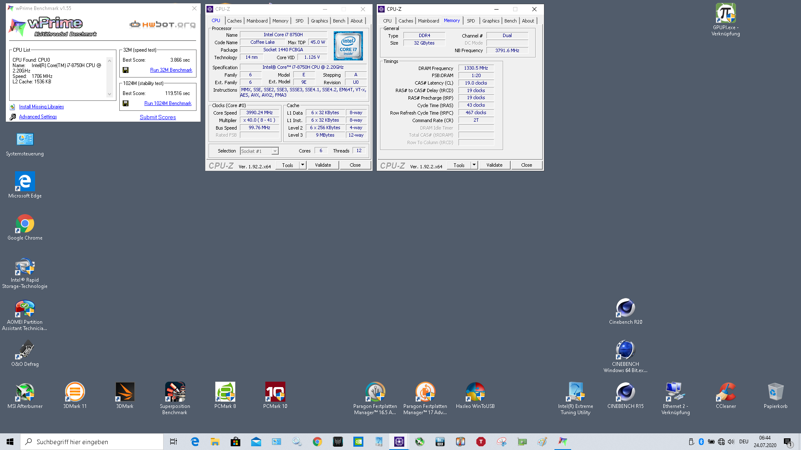Open CINEBENCH Windows 64 Bit shortcut
This screenshot has width=801, height=450.
625,357
